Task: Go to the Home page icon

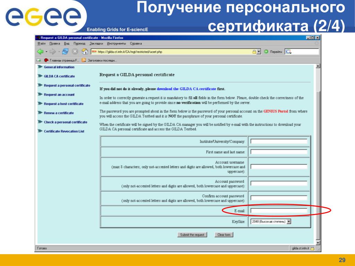Action: coord(85,52)
